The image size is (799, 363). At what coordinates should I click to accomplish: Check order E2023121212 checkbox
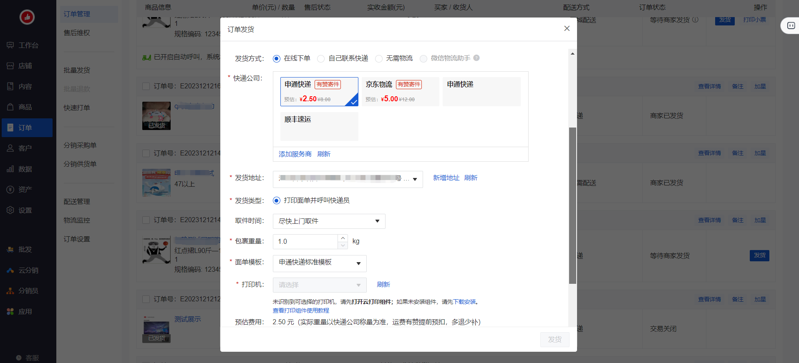(146, 299)
